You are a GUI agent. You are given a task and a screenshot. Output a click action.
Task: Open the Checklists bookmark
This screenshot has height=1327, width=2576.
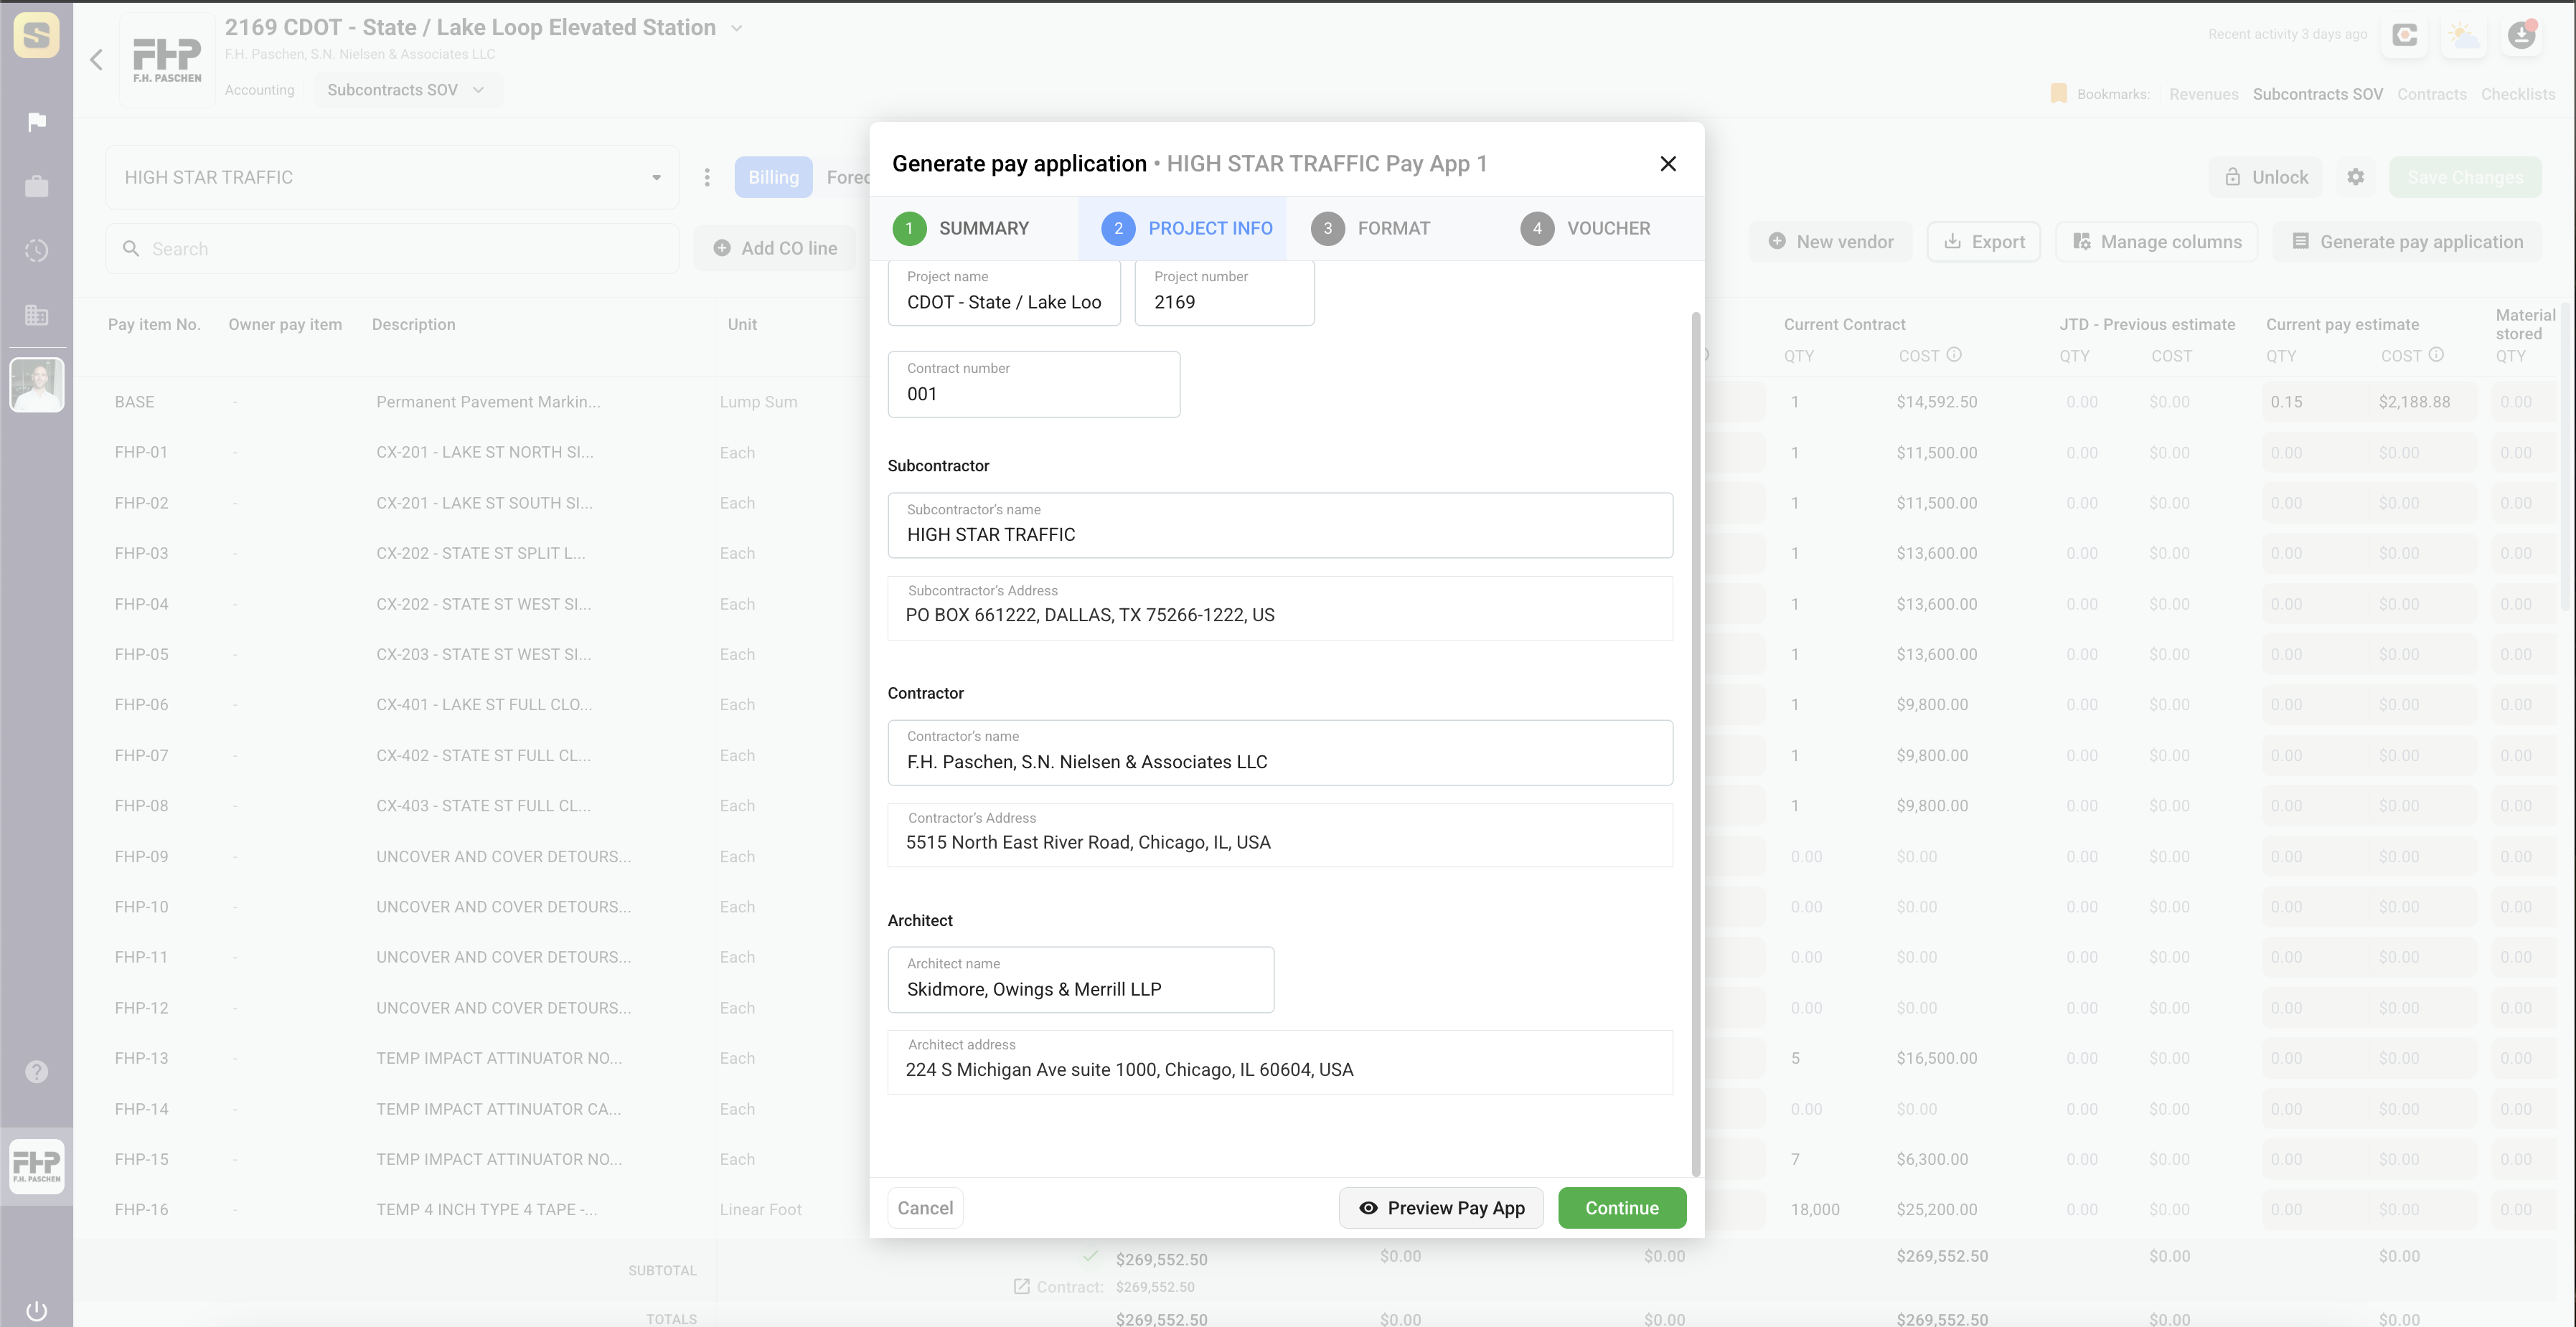(x=2518, y=94)
